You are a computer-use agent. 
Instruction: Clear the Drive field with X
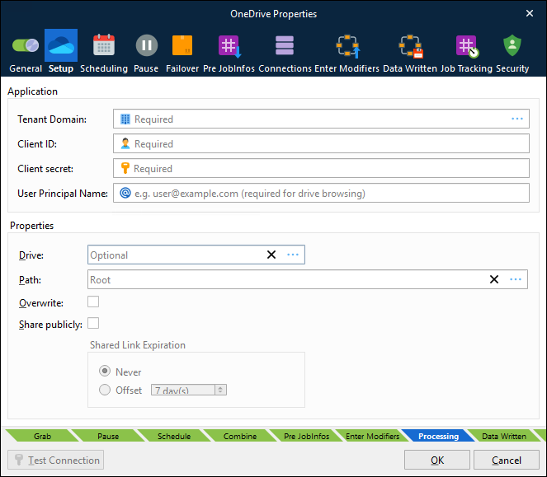coord(271,255)
